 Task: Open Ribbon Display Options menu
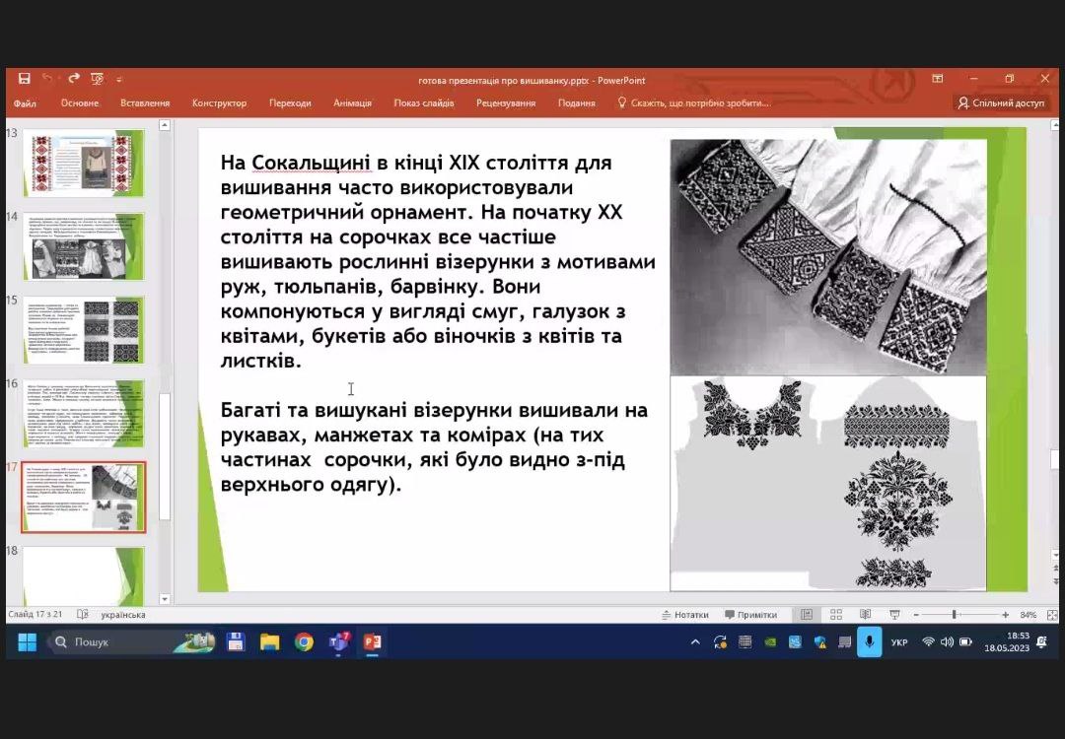coord(938,79)
